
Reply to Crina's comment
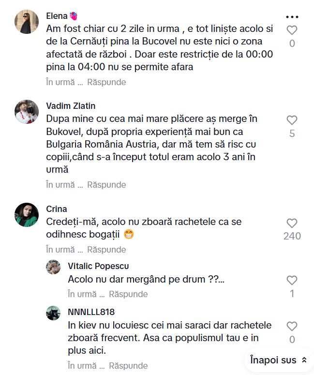(106, 250)
